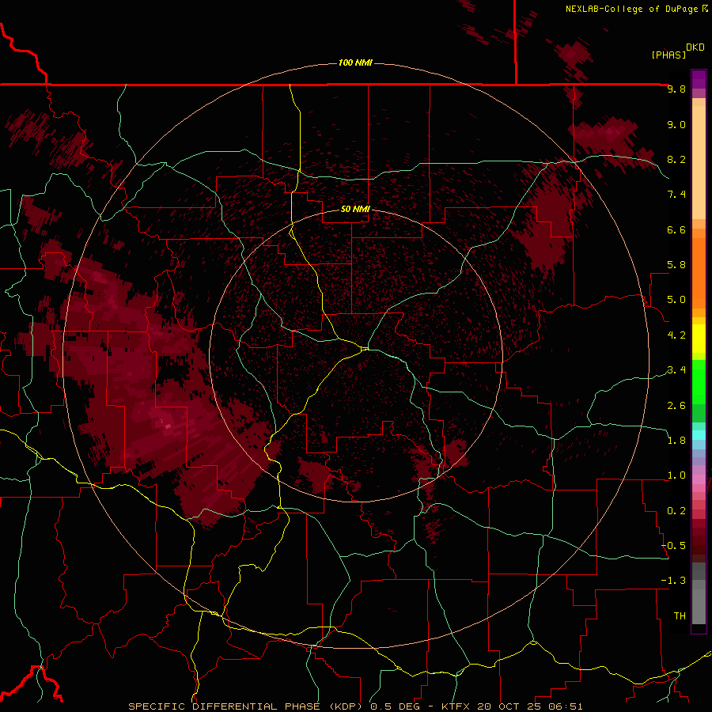Image resolution: width=712 pixels, height=712 pixels.
Task: Select the 0.2 color scale value
Action: (676, 511)
